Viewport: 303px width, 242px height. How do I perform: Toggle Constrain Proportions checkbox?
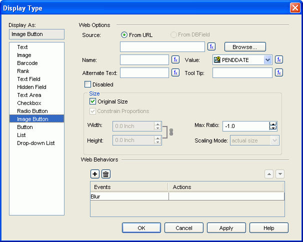coord(93,111)
